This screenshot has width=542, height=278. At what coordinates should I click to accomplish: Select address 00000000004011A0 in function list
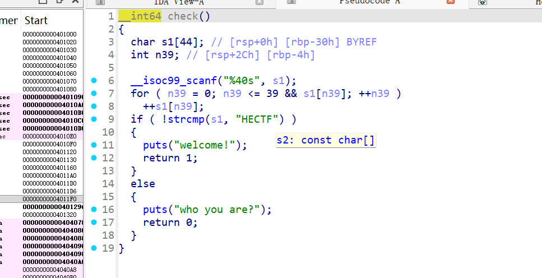point(50,175)
